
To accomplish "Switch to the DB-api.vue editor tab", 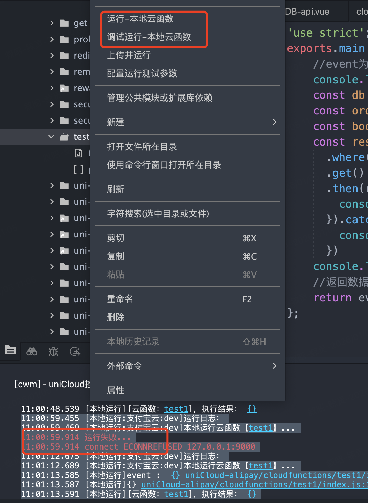I will (307, 12).
